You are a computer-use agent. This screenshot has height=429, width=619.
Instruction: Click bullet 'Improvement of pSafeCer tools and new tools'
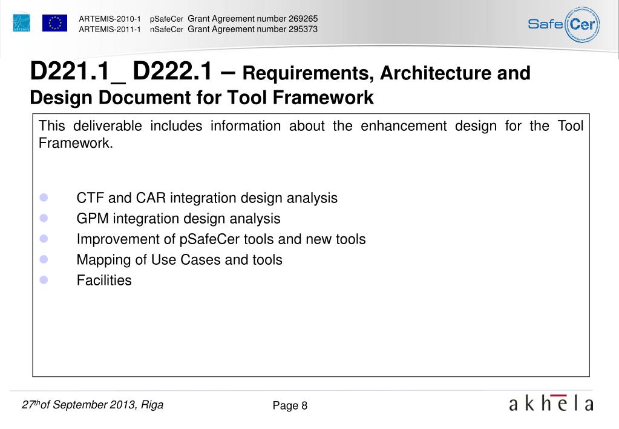pos(221,239)
